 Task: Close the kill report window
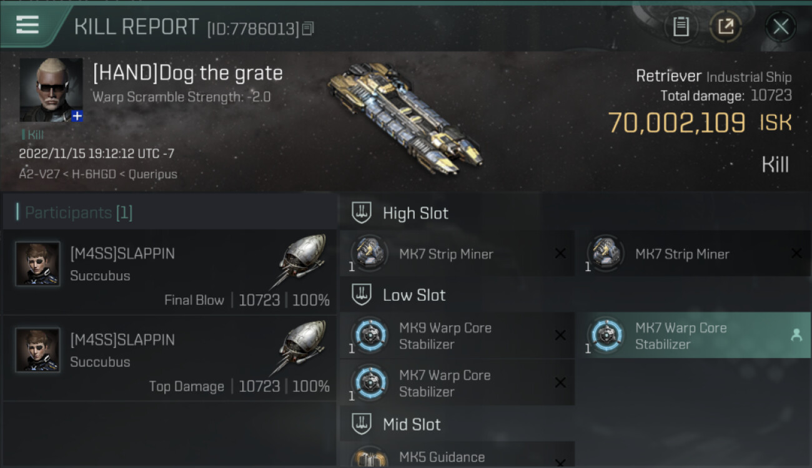[x=781, y=27]
